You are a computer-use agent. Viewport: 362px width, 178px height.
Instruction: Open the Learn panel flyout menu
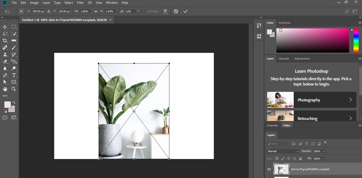(360, 59)
